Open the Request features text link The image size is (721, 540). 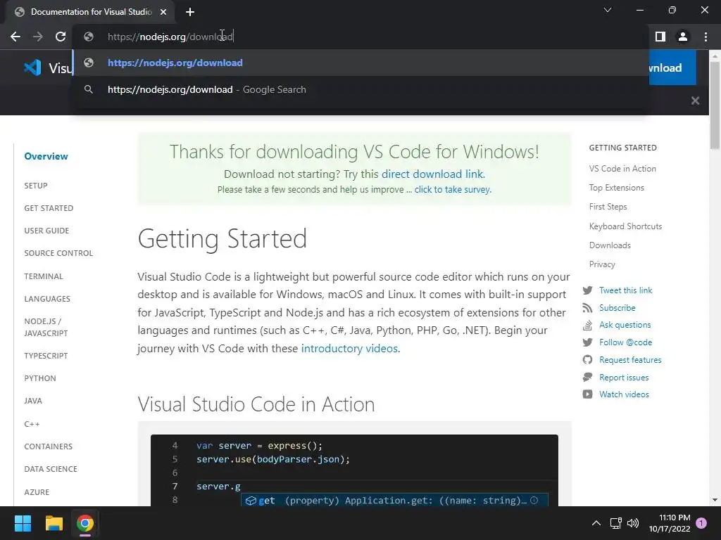(x=630, y=360)
